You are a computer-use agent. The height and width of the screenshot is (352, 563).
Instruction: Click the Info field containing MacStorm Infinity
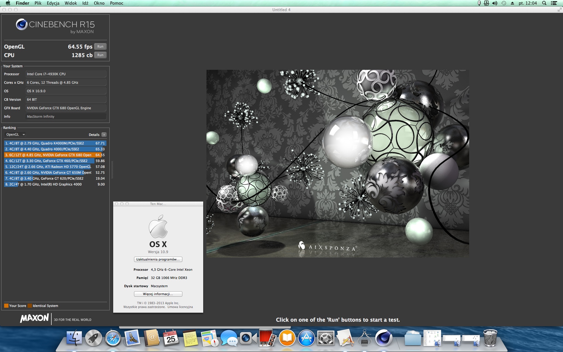[66, 116]
